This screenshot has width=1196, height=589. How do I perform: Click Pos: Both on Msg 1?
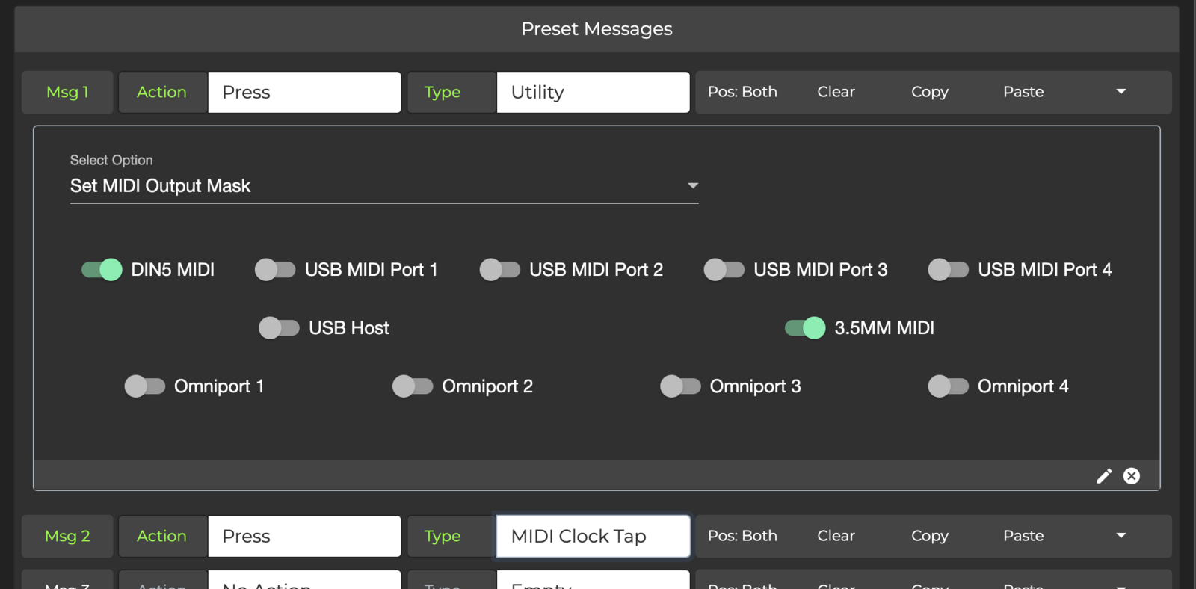(x=742, y=92)
